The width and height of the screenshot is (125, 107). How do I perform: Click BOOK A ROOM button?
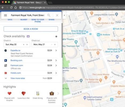coord(31,29)
